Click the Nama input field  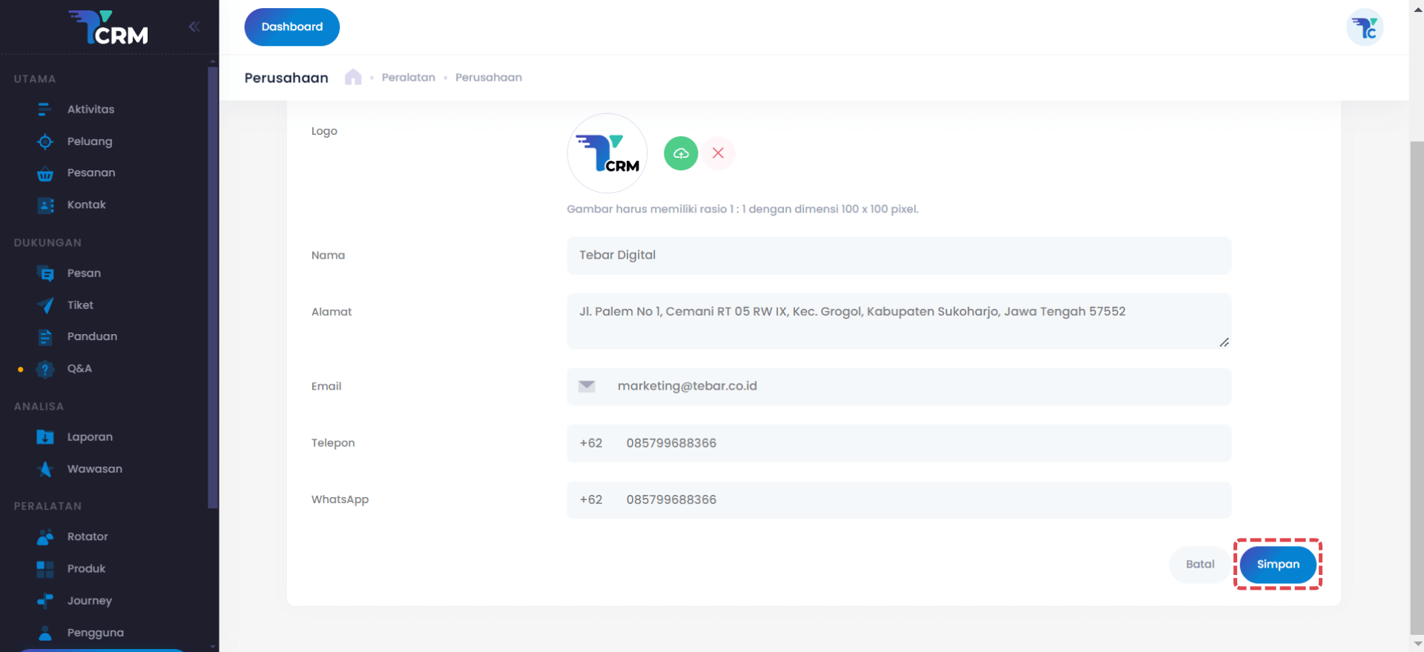(x=898, y=256)
